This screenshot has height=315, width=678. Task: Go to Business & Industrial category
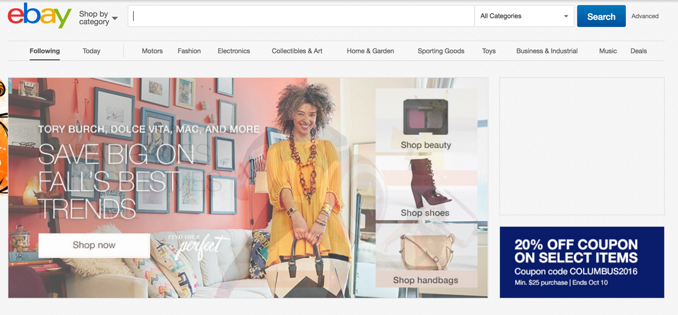(x=547, y=51)
